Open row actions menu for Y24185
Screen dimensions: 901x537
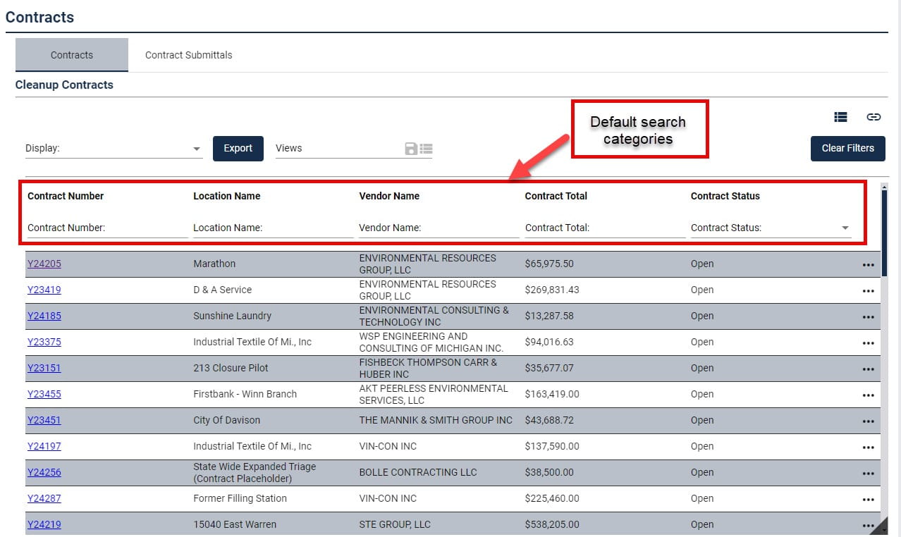click(x=868, y=317)
